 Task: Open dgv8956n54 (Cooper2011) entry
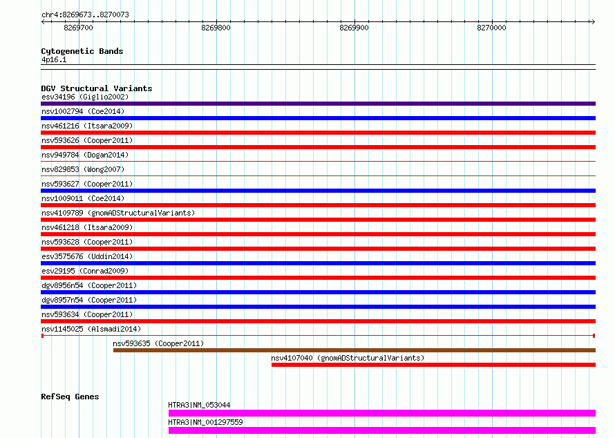89,285
